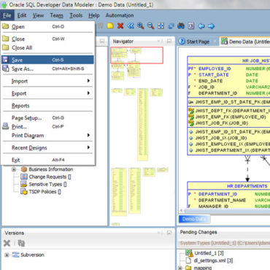Open the Tools menu
Viewport: 270px width, 270px height.
point(76,15)
